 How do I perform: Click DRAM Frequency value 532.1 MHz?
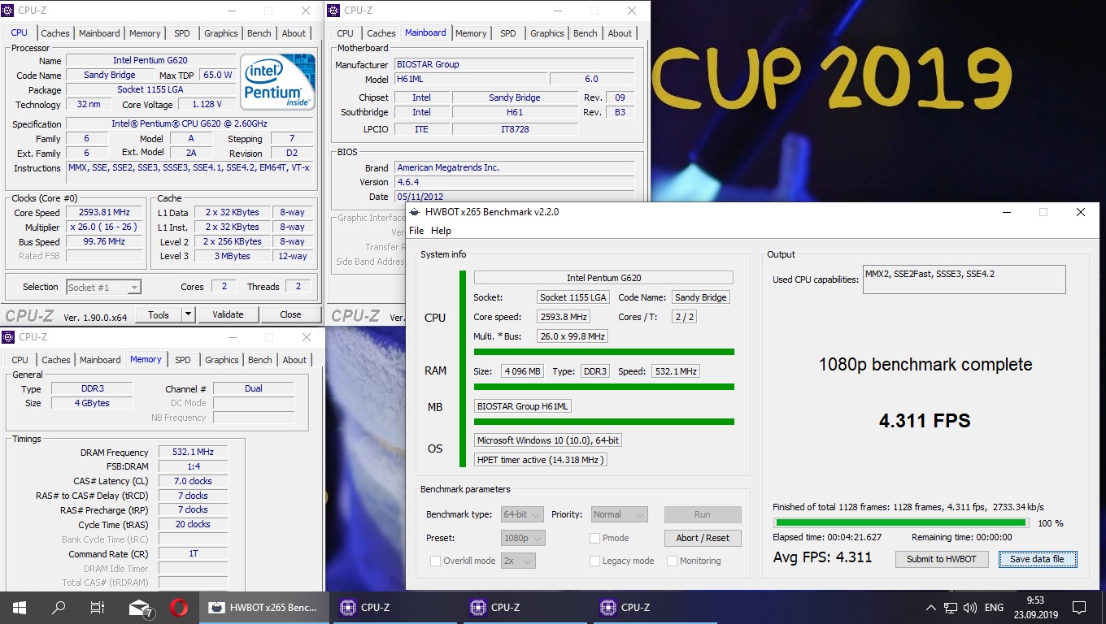193,453
